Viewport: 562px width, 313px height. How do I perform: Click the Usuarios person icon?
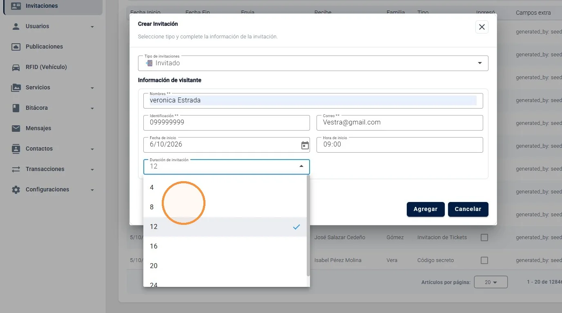coord(16,26)
